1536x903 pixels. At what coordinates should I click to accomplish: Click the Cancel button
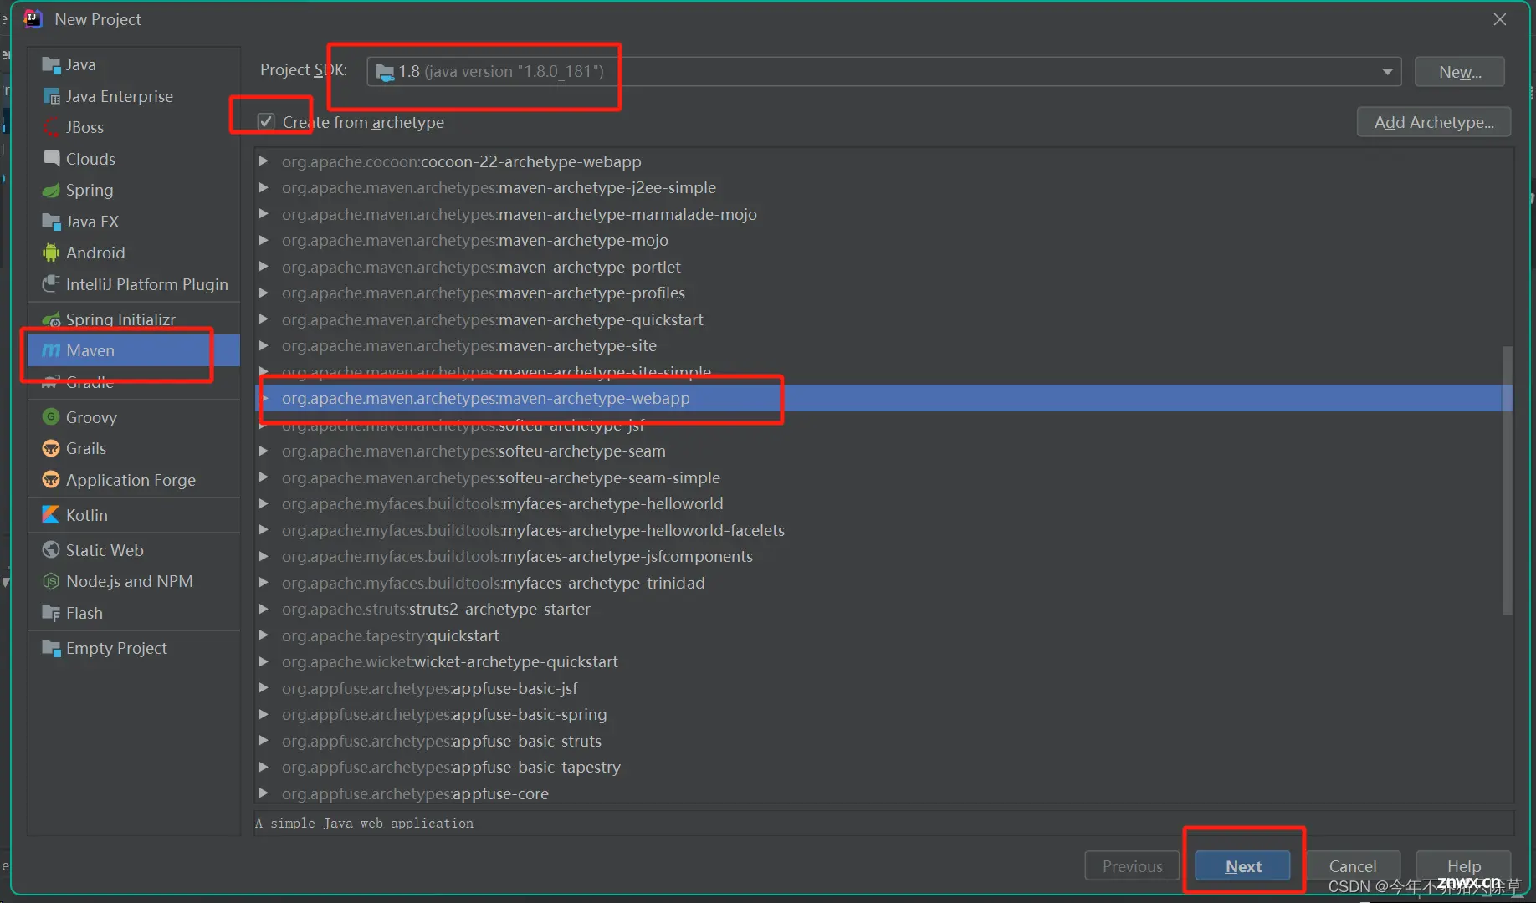[x=1352, y=866]
